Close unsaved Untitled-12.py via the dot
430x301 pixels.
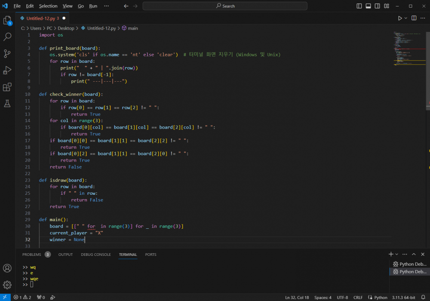point(64,18)
